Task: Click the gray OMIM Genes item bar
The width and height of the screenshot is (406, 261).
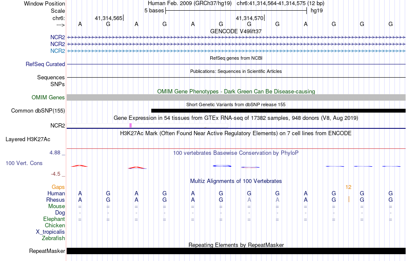Action: tap(236, 97)
